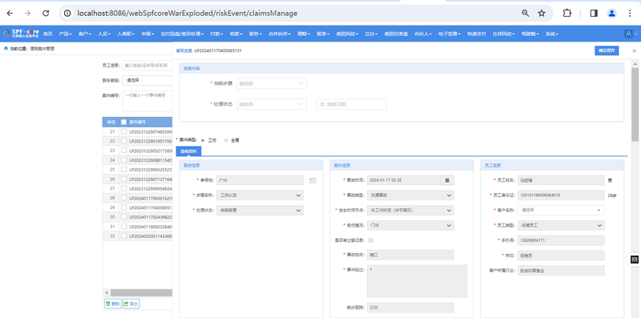Click the 员工信息 search input
This screenshot has width=641, height=318.
point(147,65)
